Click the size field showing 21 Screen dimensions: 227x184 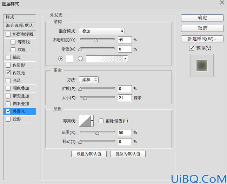125,98
